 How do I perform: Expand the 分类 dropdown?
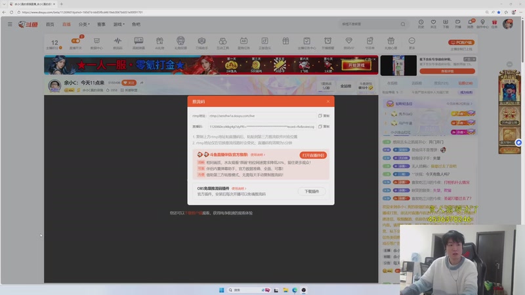coord(84,24)
